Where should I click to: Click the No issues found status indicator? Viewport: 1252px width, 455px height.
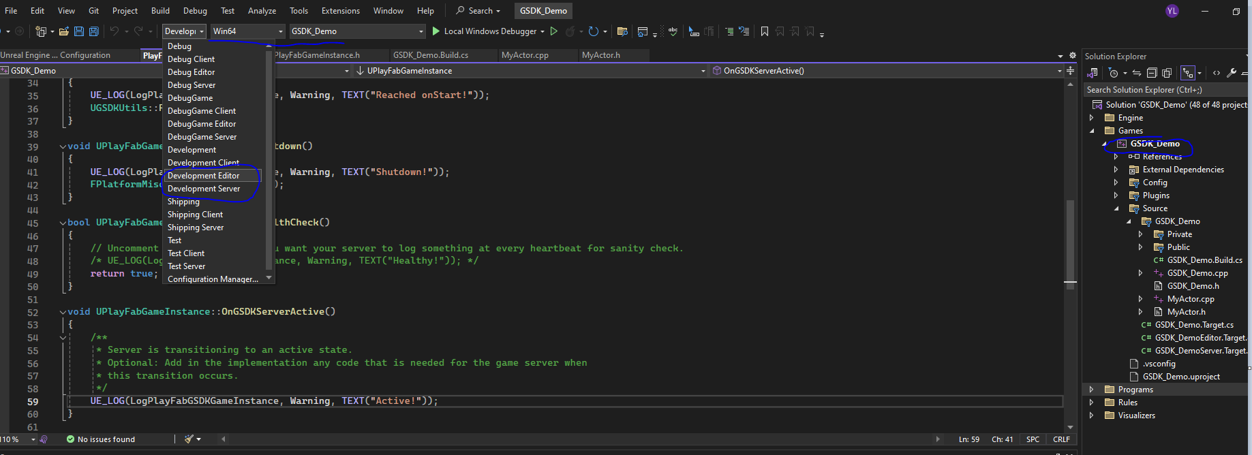click(x=101, y=439)
